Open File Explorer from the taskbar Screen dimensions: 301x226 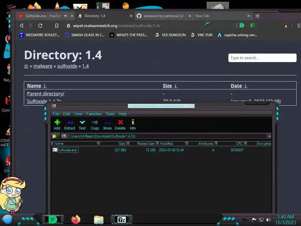[x=99, y=220]
